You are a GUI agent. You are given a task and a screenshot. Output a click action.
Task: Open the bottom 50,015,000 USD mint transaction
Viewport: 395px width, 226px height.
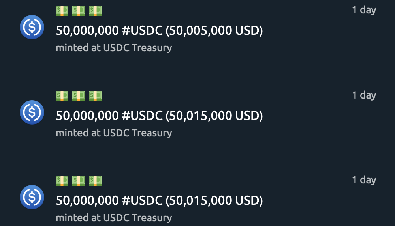click(x=159, y=200)
